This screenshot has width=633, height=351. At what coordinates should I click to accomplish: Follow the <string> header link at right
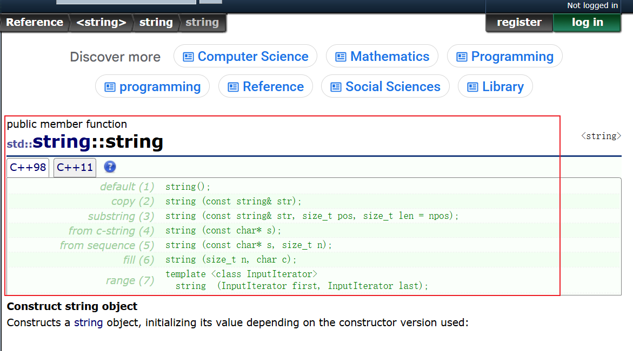[x=601, y=136]
